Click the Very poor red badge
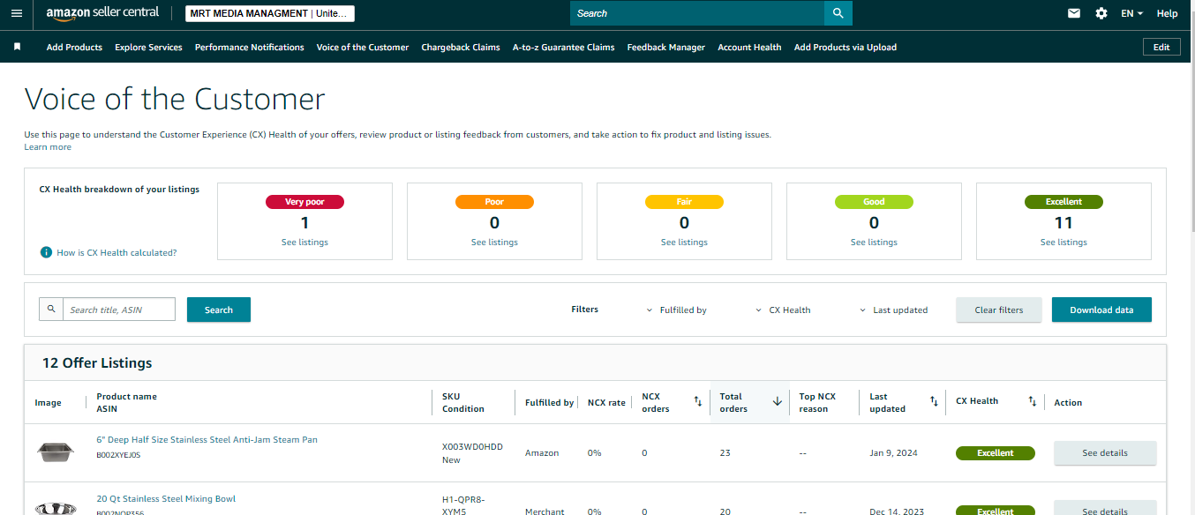The width and height of the screenshot is (1195, 515). (304, 202)
